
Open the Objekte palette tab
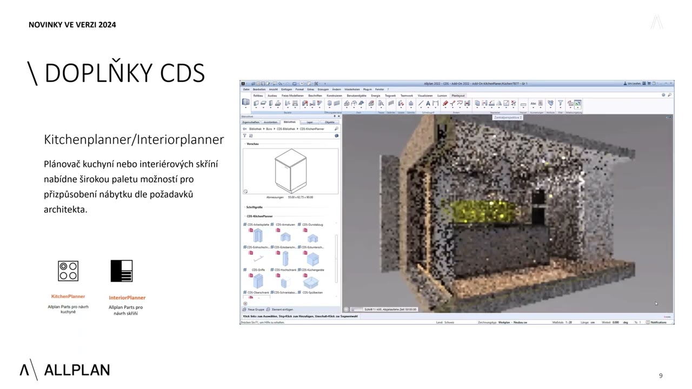tap(330, 122)
